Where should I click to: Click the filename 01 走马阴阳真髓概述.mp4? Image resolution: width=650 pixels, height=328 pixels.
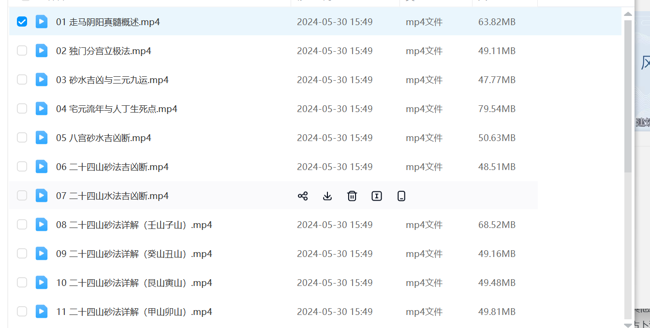108,22
